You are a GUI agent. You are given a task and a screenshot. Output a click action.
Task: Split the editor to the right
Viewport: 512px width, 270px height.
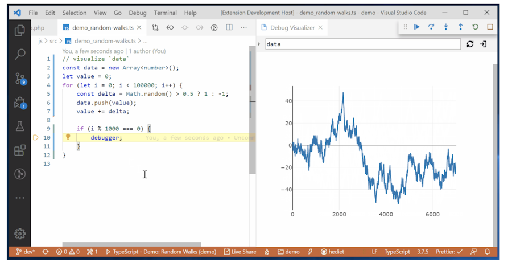[229, 27]
